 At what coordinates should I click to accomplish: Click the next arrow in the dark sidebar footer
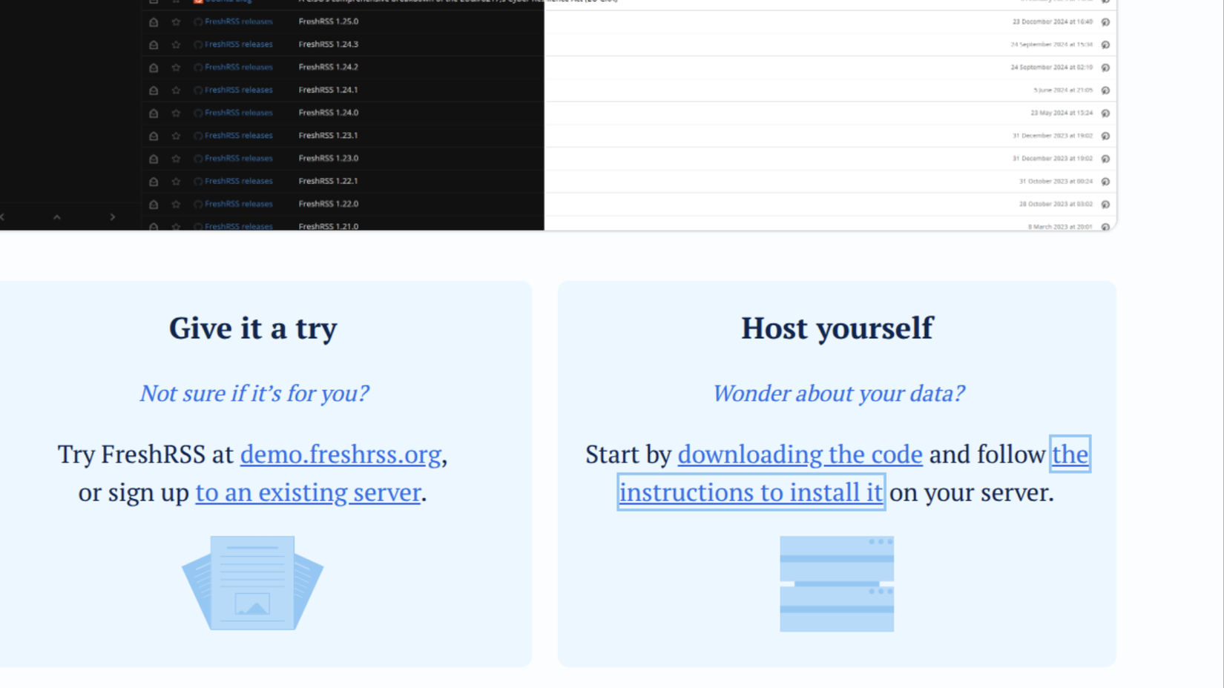point(113,217)
